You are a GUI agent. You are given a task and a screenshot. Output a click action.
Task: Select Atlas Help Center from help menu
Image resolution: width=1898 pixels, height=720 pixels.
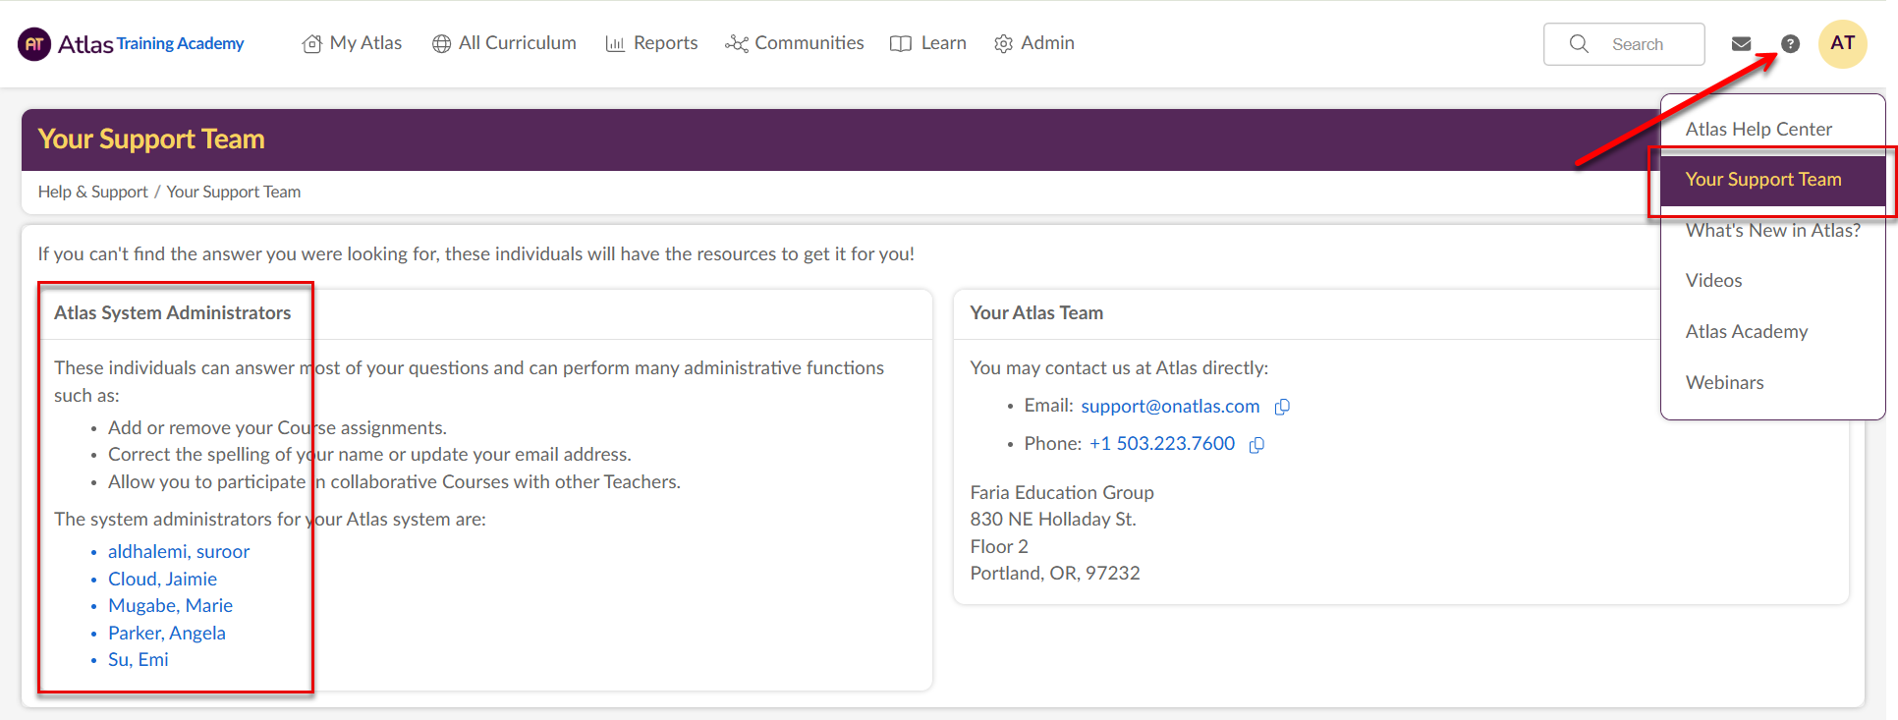pos(1758,129)
